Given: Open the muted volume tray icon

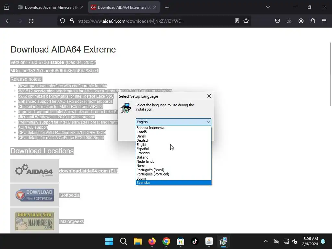Looking at the screenshot, I should coord(295,241).
